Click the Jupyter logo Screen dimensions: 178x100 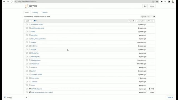point(31,6)
